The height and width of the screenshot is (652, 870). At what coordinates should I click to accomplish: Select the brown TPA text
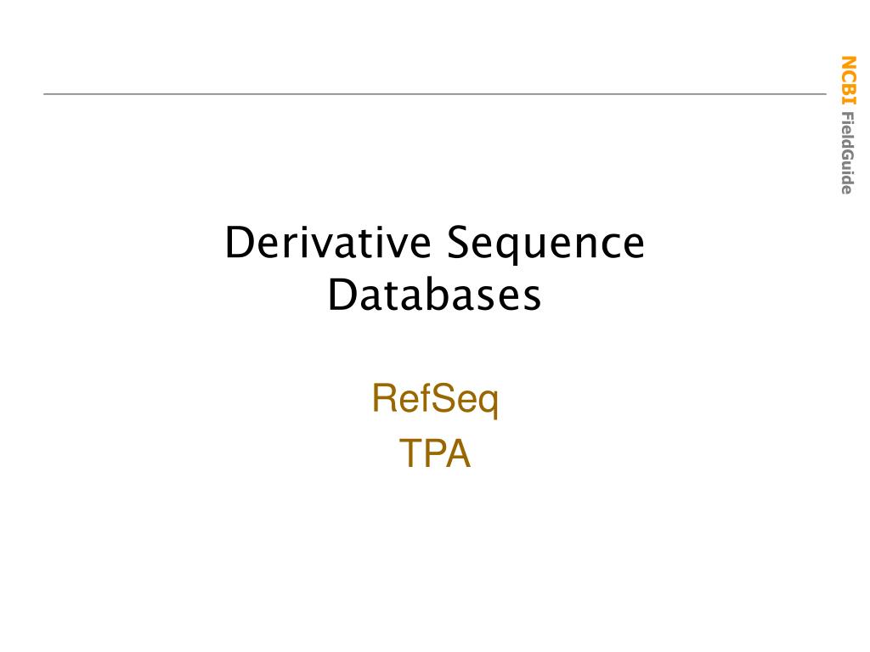(x=435, y=453)
